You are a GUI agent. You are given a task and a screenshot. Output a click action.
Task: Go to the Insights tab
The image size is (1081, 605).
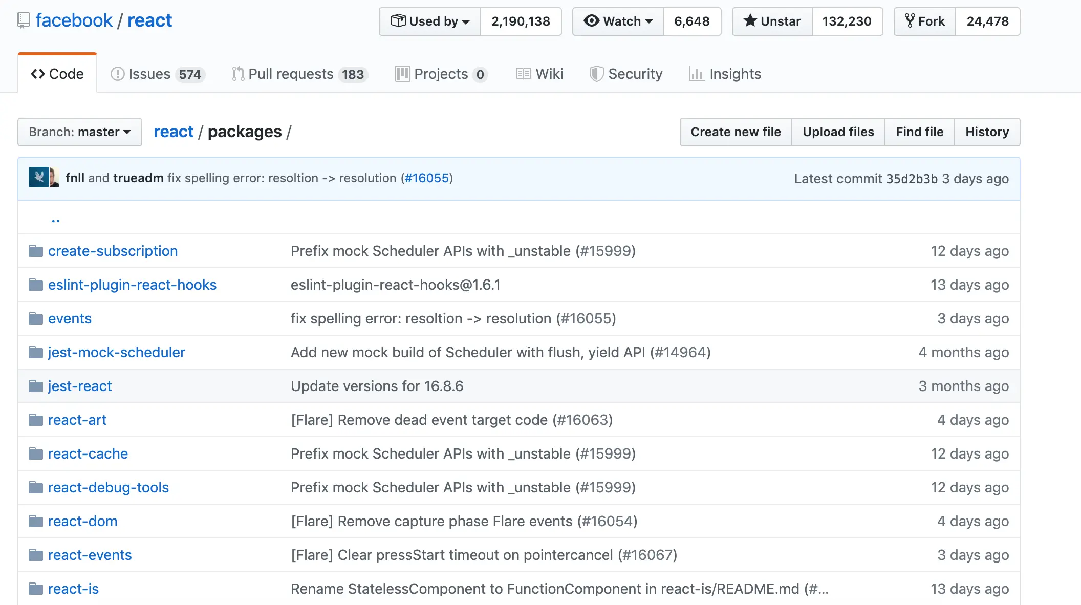[x=725, y=74]
